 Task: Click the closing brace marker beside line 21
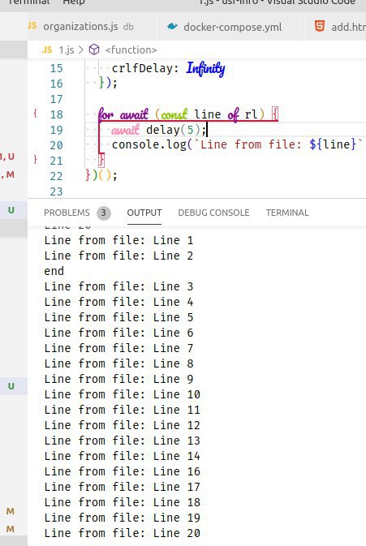click(x=35, y=160)
